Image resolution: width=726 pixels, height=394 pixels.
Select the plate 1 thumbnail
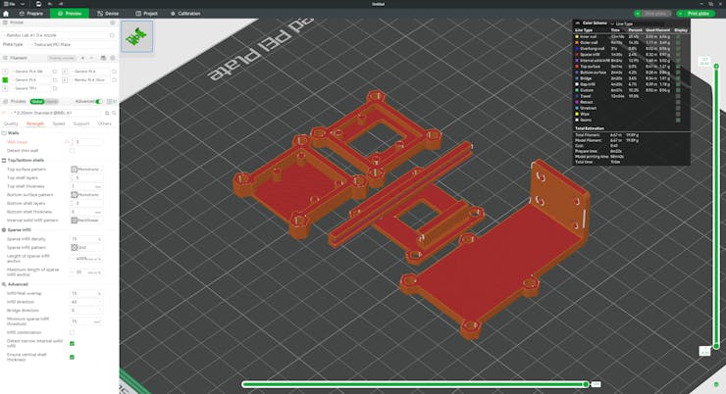(x=137, y=36)
